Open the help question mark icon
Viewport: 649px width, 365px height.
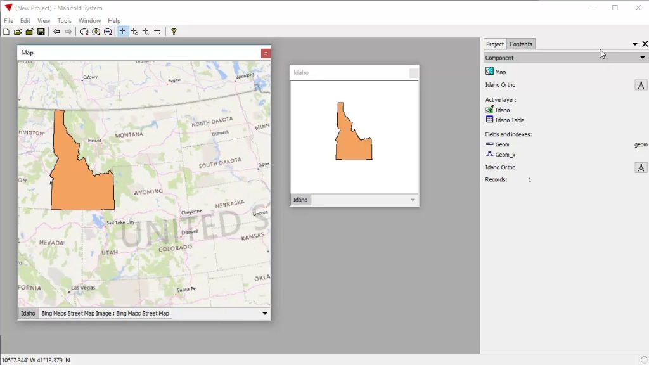tap(174, 32)
